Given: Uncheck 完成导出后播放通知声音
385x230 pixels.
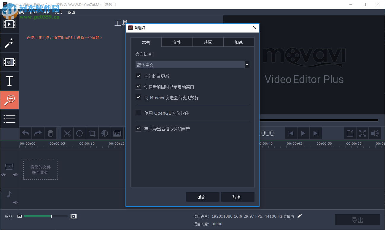Looking at the screenshot, I should pyautogui.click(x=138, y=128).
